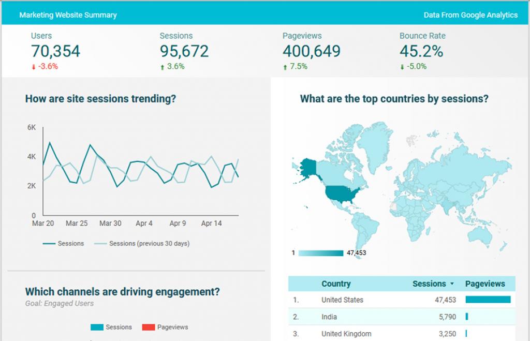Click the 3,250 sessions cell
The height and width of the screenshot is (341, 530).
(448, 334)
